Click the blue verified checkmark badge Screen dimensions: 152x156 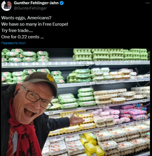pyautogui.click(x=62, y=3)
